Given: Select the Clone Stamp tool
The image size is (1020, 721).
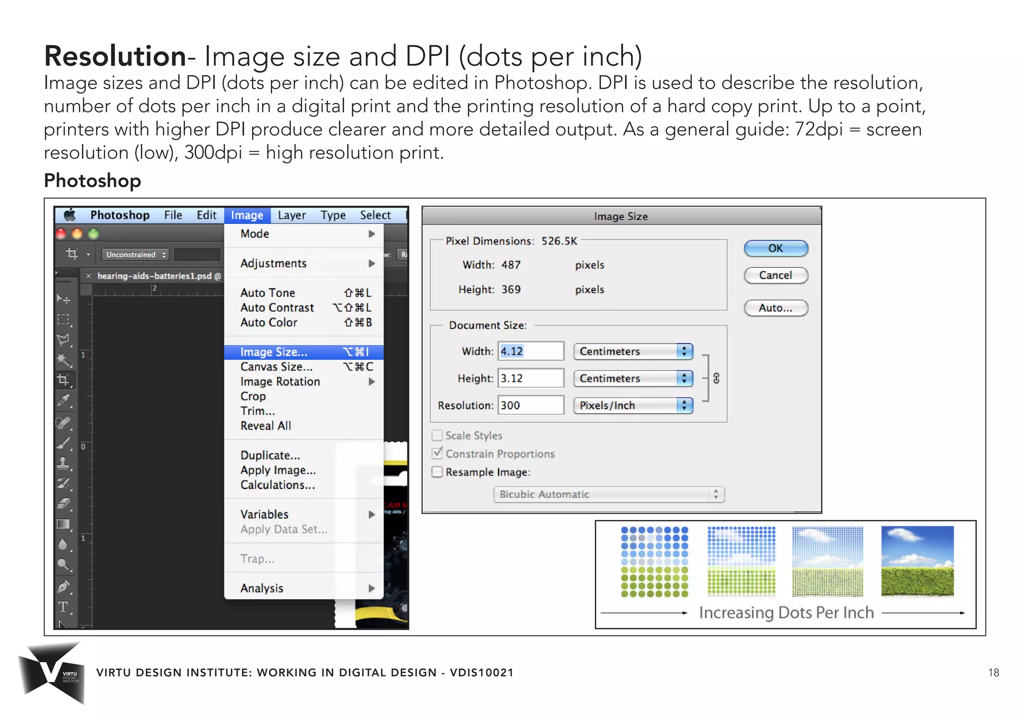Looking at the screenshot, I should click(x=63, y=463).
